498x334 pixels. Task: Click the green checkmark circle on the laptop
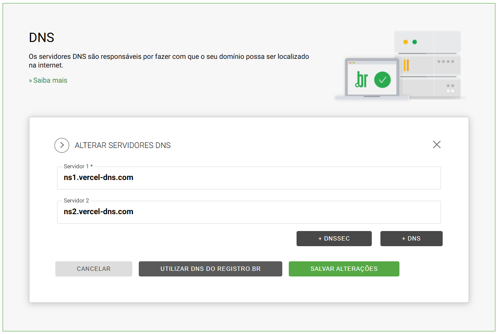(x=382, y=80)
